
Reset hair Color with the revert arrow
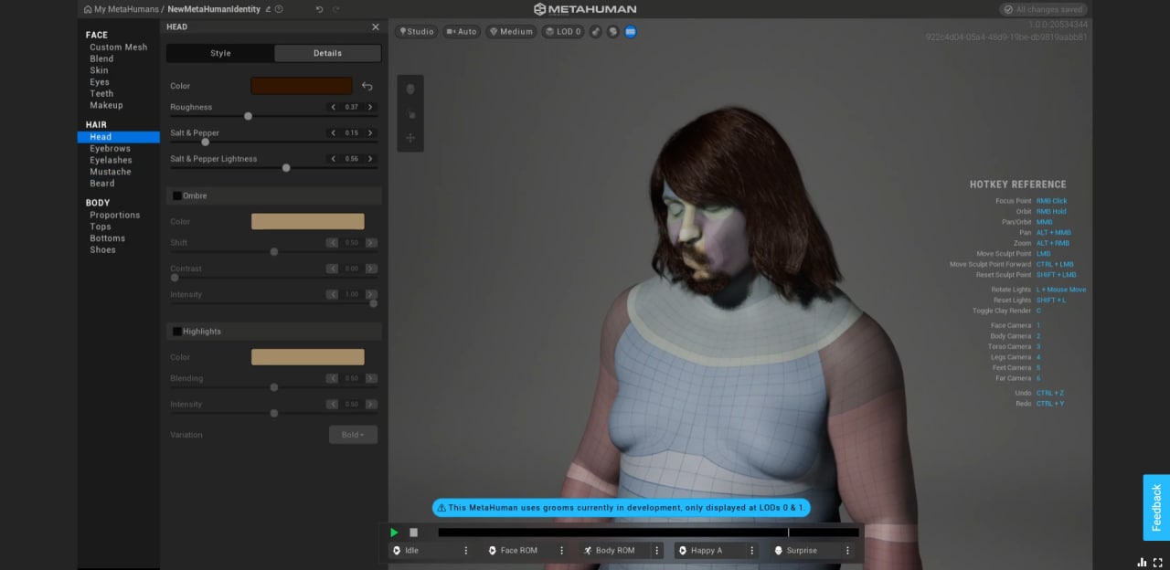pyautogui.click(x=367, y=86)
